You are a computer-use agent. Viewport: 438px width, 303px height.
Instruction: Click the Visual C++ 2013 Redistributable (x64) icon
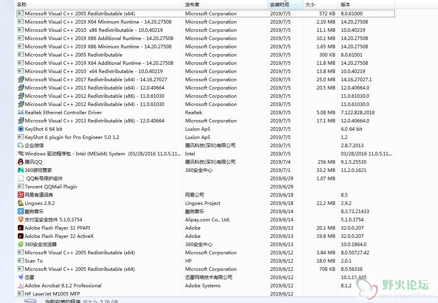(x=21, y=88)
